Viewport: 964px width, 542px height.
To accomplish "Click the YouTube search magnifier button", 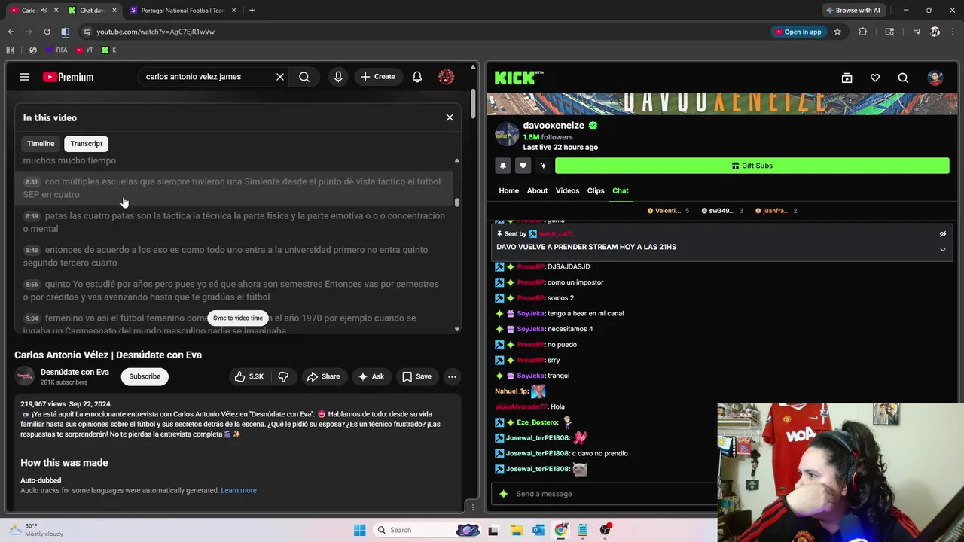I will tap(304, 77).
